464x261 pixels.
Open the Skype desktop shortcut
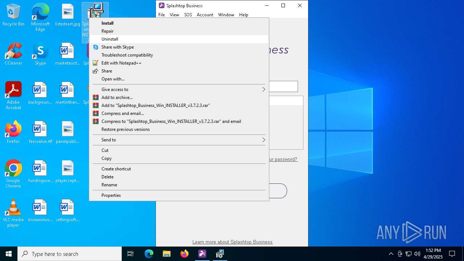(x=40, y=54)
